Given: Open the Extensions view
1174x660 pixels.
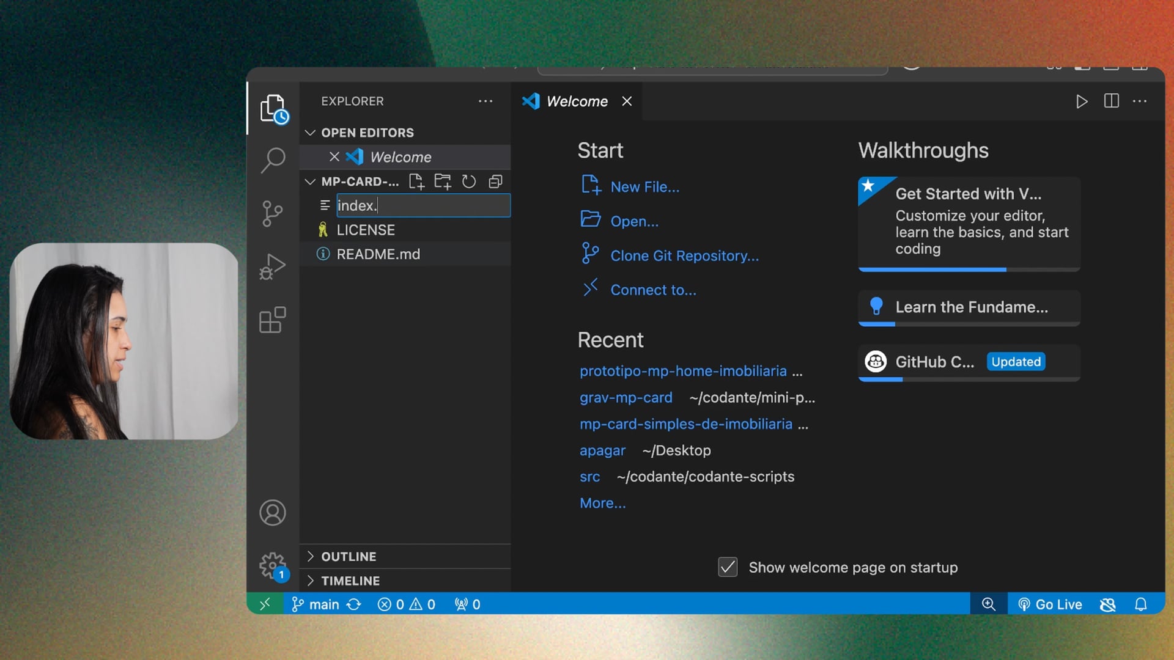Looking at the screenshot, I should [273, 320].
